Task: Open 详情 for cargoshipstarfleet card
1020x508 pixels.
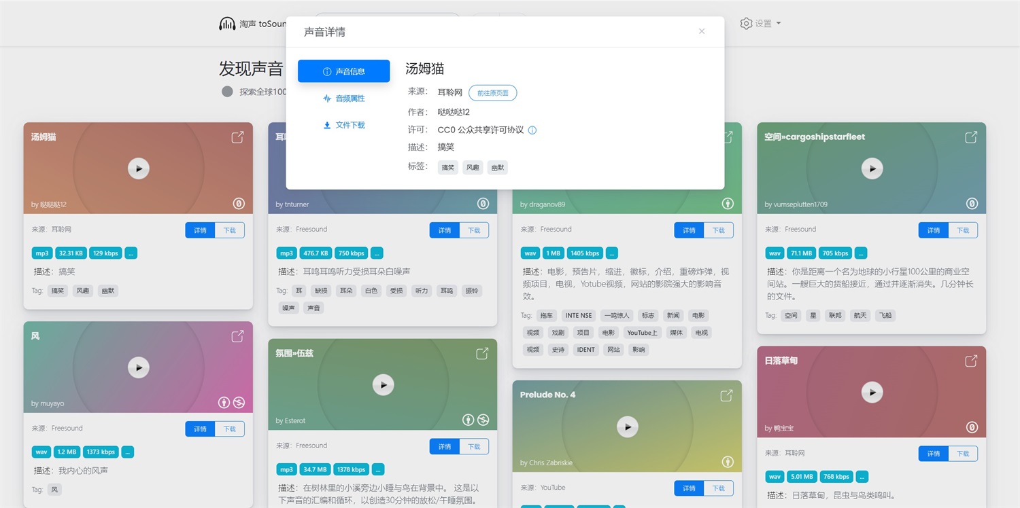Action: coord(934,230)
